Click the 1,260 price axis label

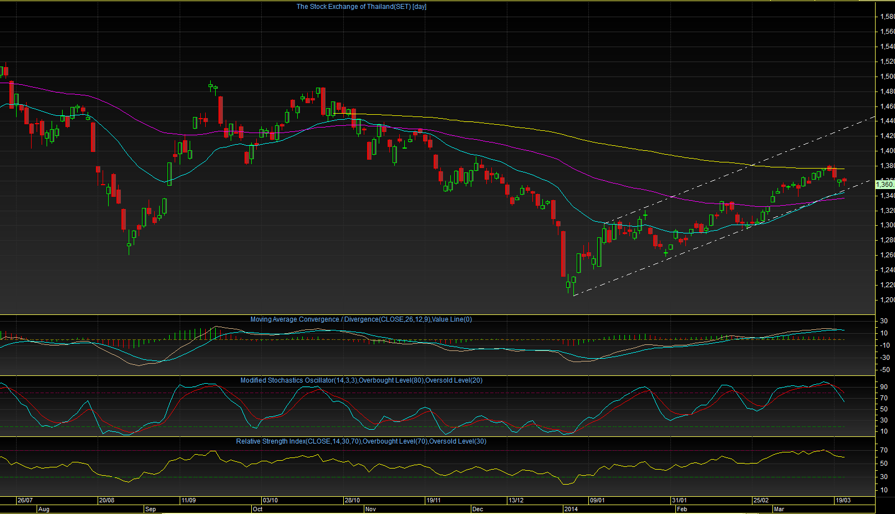(887, 255)
